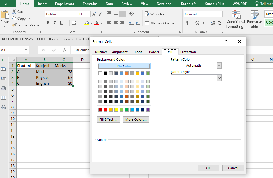The height and width of the screenshot is (178, 273).
Task: Expand the left sidebar double-arrow
Action: (x=3, y=60)
